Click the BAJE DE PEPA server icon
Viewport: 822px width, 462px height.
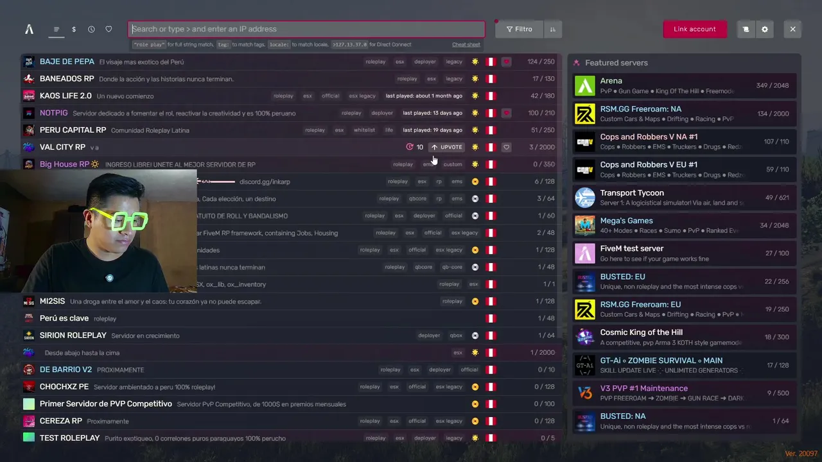coord(29,62)
